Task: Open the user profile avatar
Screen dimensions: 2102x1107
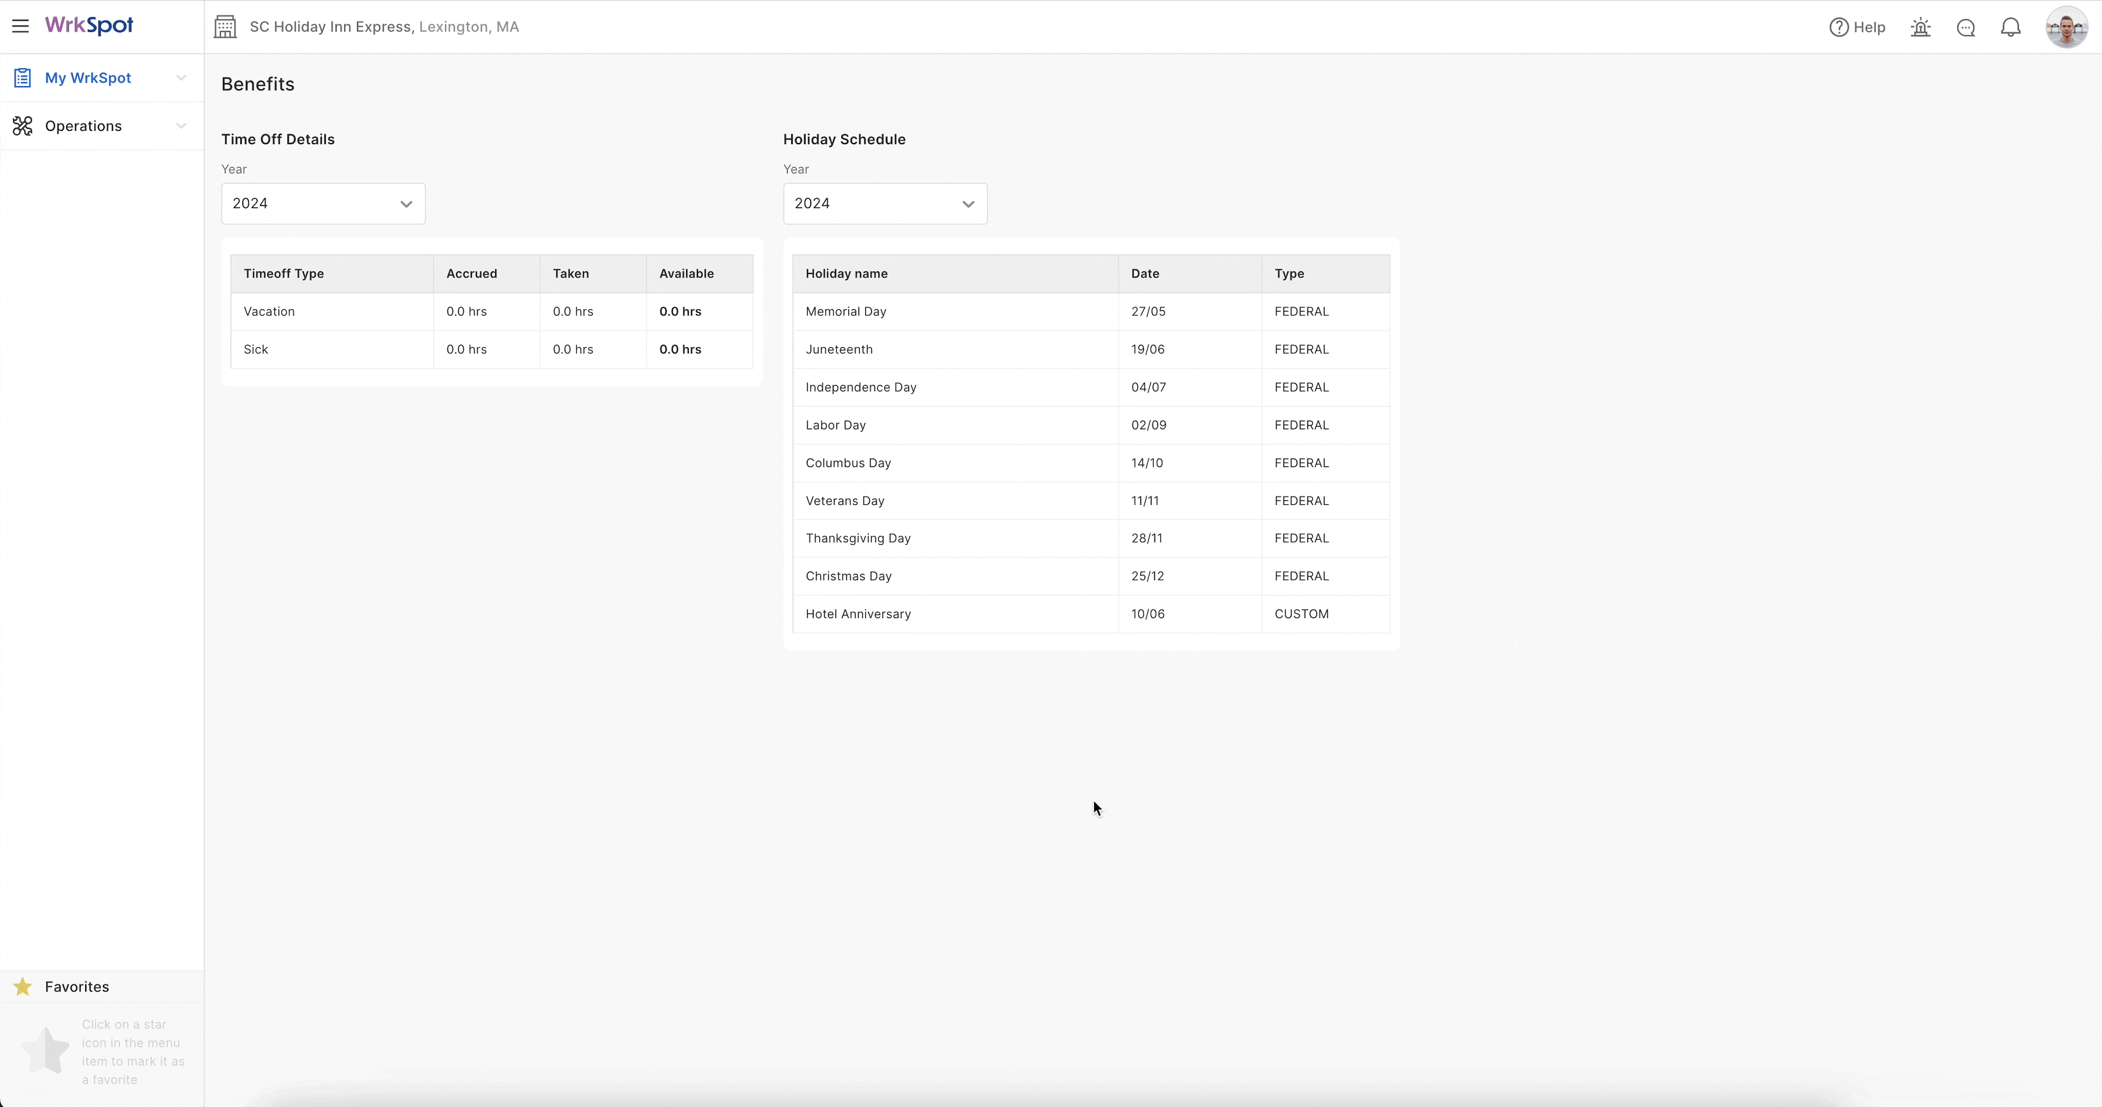Action: [x=2066, y=28]
